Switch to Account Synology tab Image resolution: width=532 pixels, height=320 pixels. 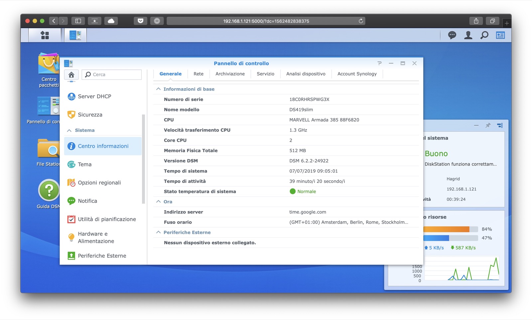tap(357, 74)
